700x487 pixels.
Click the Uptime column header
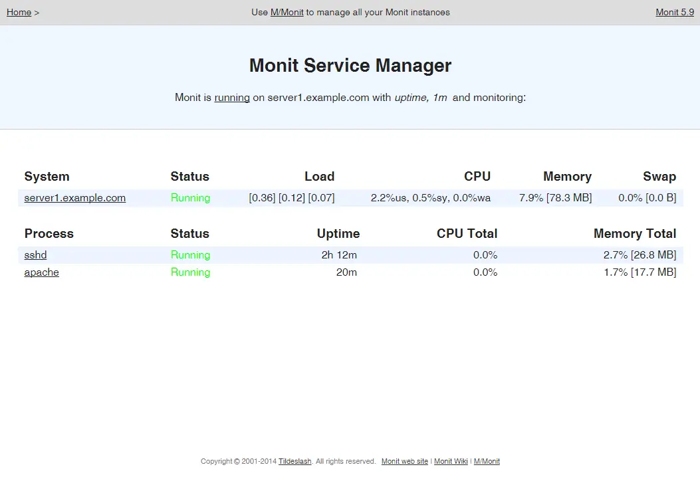click(x=338, y=234)
